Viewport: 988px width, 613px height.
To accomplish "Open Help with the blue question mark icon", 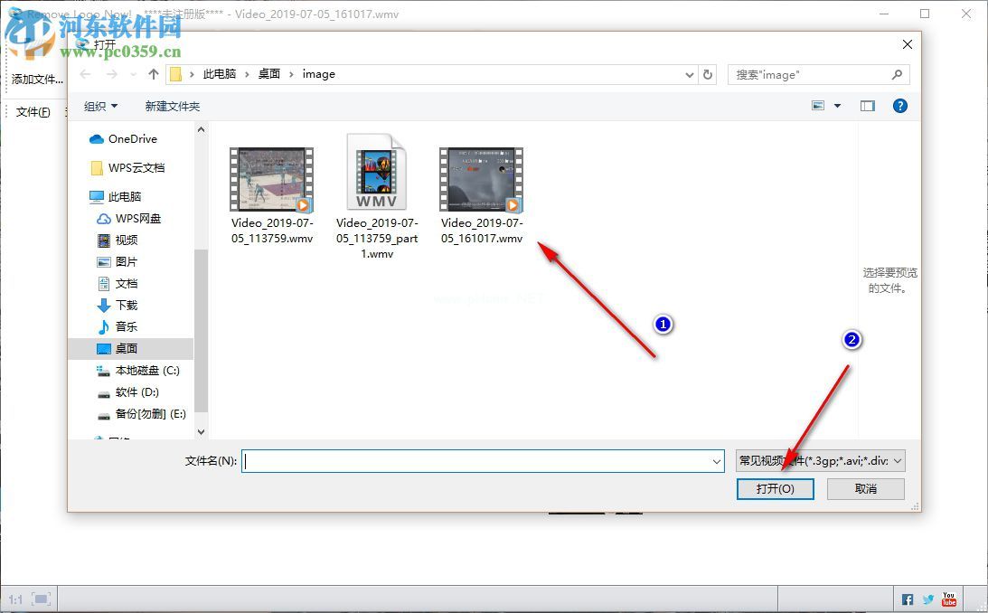I will 899,106.
